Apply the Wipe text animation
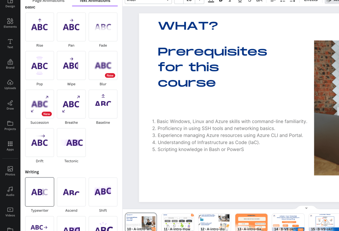This screenshot has width=339, height=231. pos(71,66)
